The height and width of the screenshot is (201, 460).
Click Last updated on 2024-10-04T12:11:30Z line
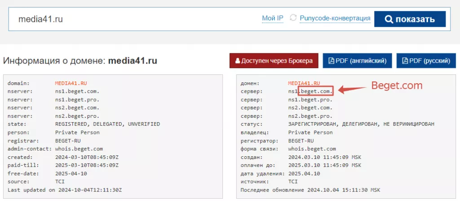65,190
